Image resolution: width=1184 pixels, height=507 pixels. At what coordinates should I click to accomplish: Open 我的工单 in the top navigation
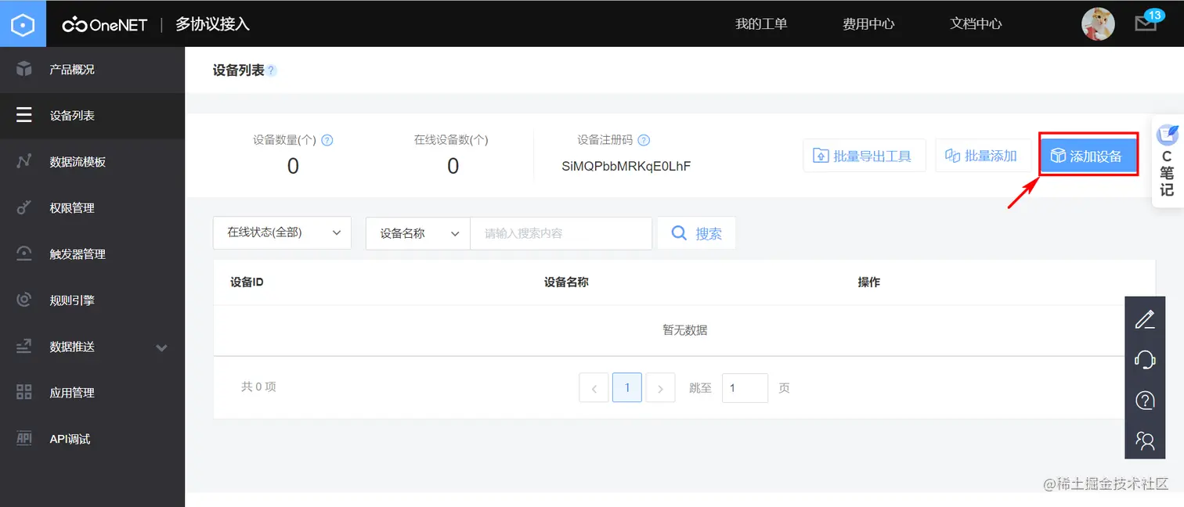(x=761, y=23)
